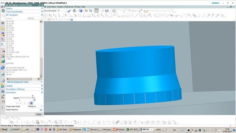The height and width of the screenshot is (133, 236).
Task: Click the small blue cube icon in third toolbar row
Action: tap(72, 20)
